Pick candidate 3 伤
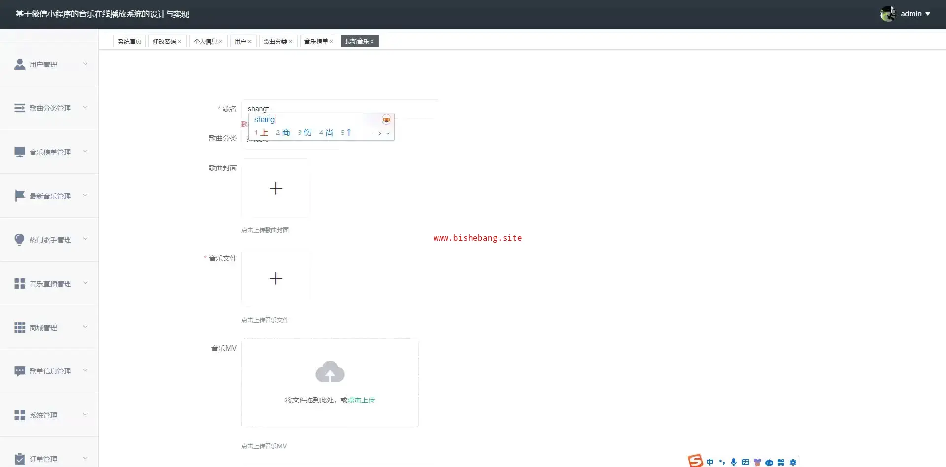The width and height of the screenshot is (946, 467). coord(304,133)
